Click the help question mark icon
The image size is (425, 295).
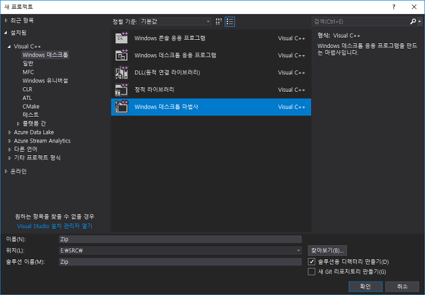tap(393, 7)
